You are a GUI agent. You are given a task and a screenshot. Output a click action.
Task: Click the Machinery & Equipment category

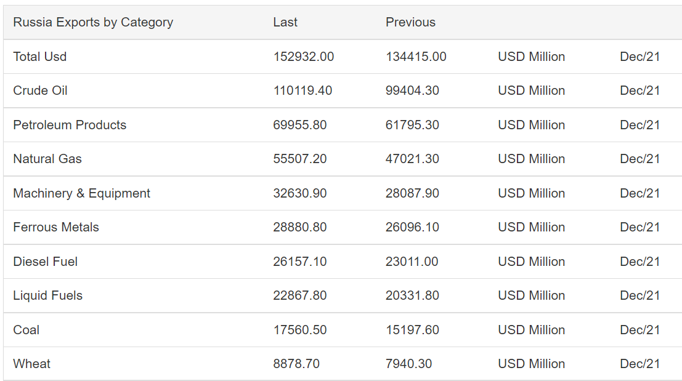(81, 193)
